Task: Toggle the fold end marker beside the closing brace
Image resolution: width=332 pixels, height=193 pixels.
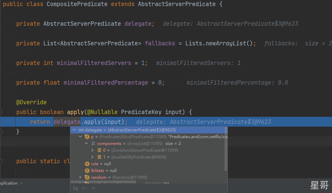Action: [x=1, y=131]
